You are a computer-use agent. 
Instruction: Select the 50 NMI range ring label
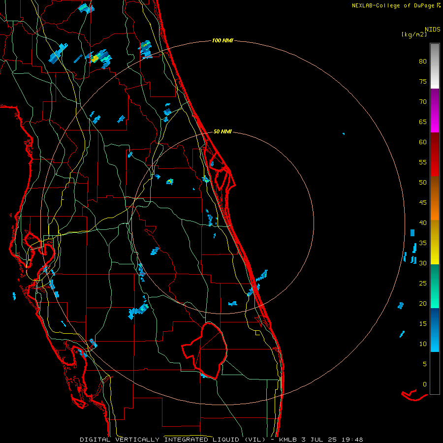(x=222, y=131)
